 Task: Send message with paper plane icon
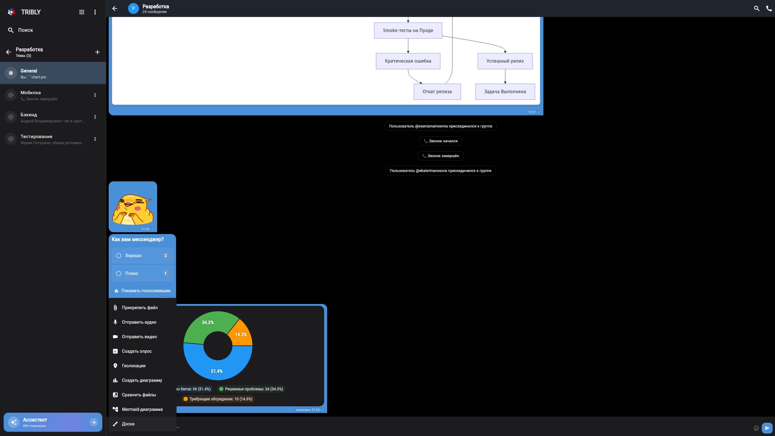tap(767, 428)
